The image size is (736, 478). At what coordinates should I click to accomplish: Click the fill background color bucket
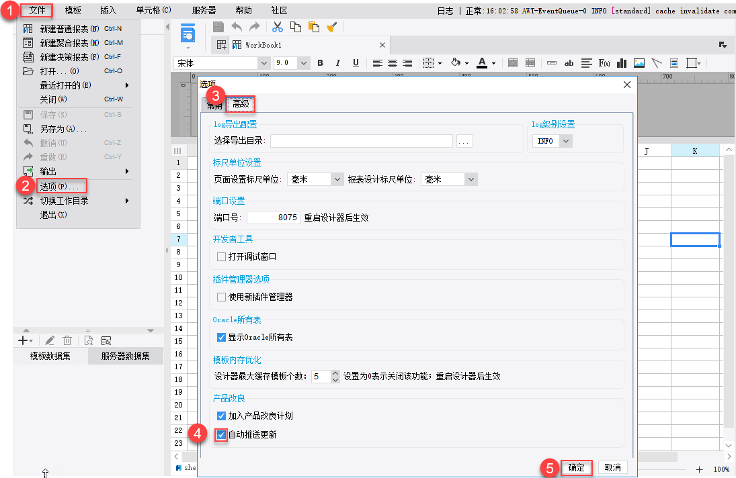pyautogui.click(x=455, y=62)
